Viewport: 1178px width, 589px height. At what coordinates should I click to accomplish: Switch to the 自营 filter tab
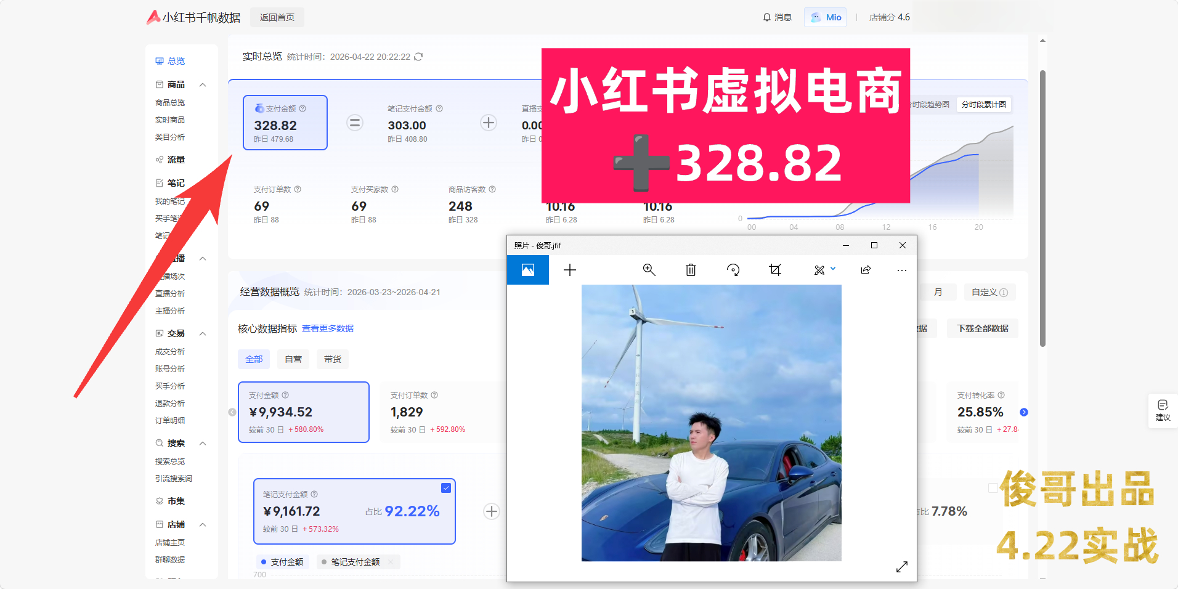(x=293, y=359)
